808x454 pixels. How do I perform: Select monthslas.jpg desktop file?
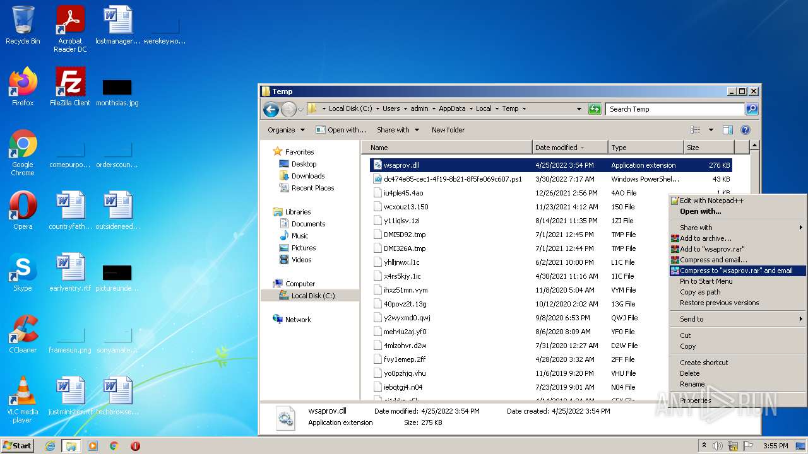pyautogui.click(x=117, y=91)
